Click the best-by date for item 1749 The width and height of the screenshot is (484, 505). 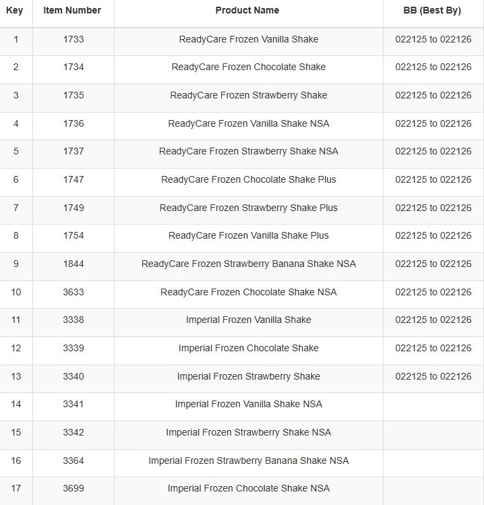[x=433, y=208]
